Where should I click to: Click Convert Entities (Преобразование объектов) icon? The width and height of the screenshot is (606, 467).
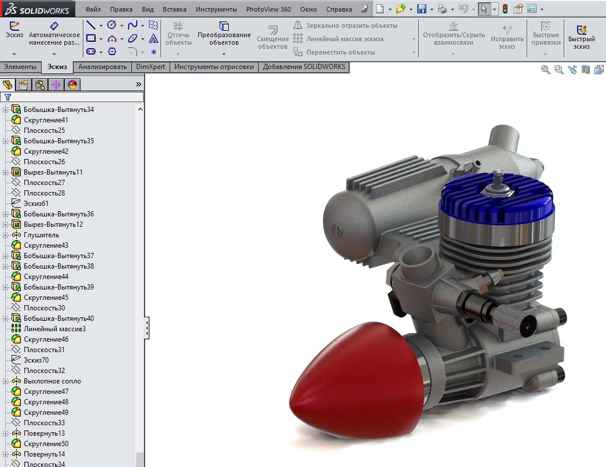(x=224, y=26)
